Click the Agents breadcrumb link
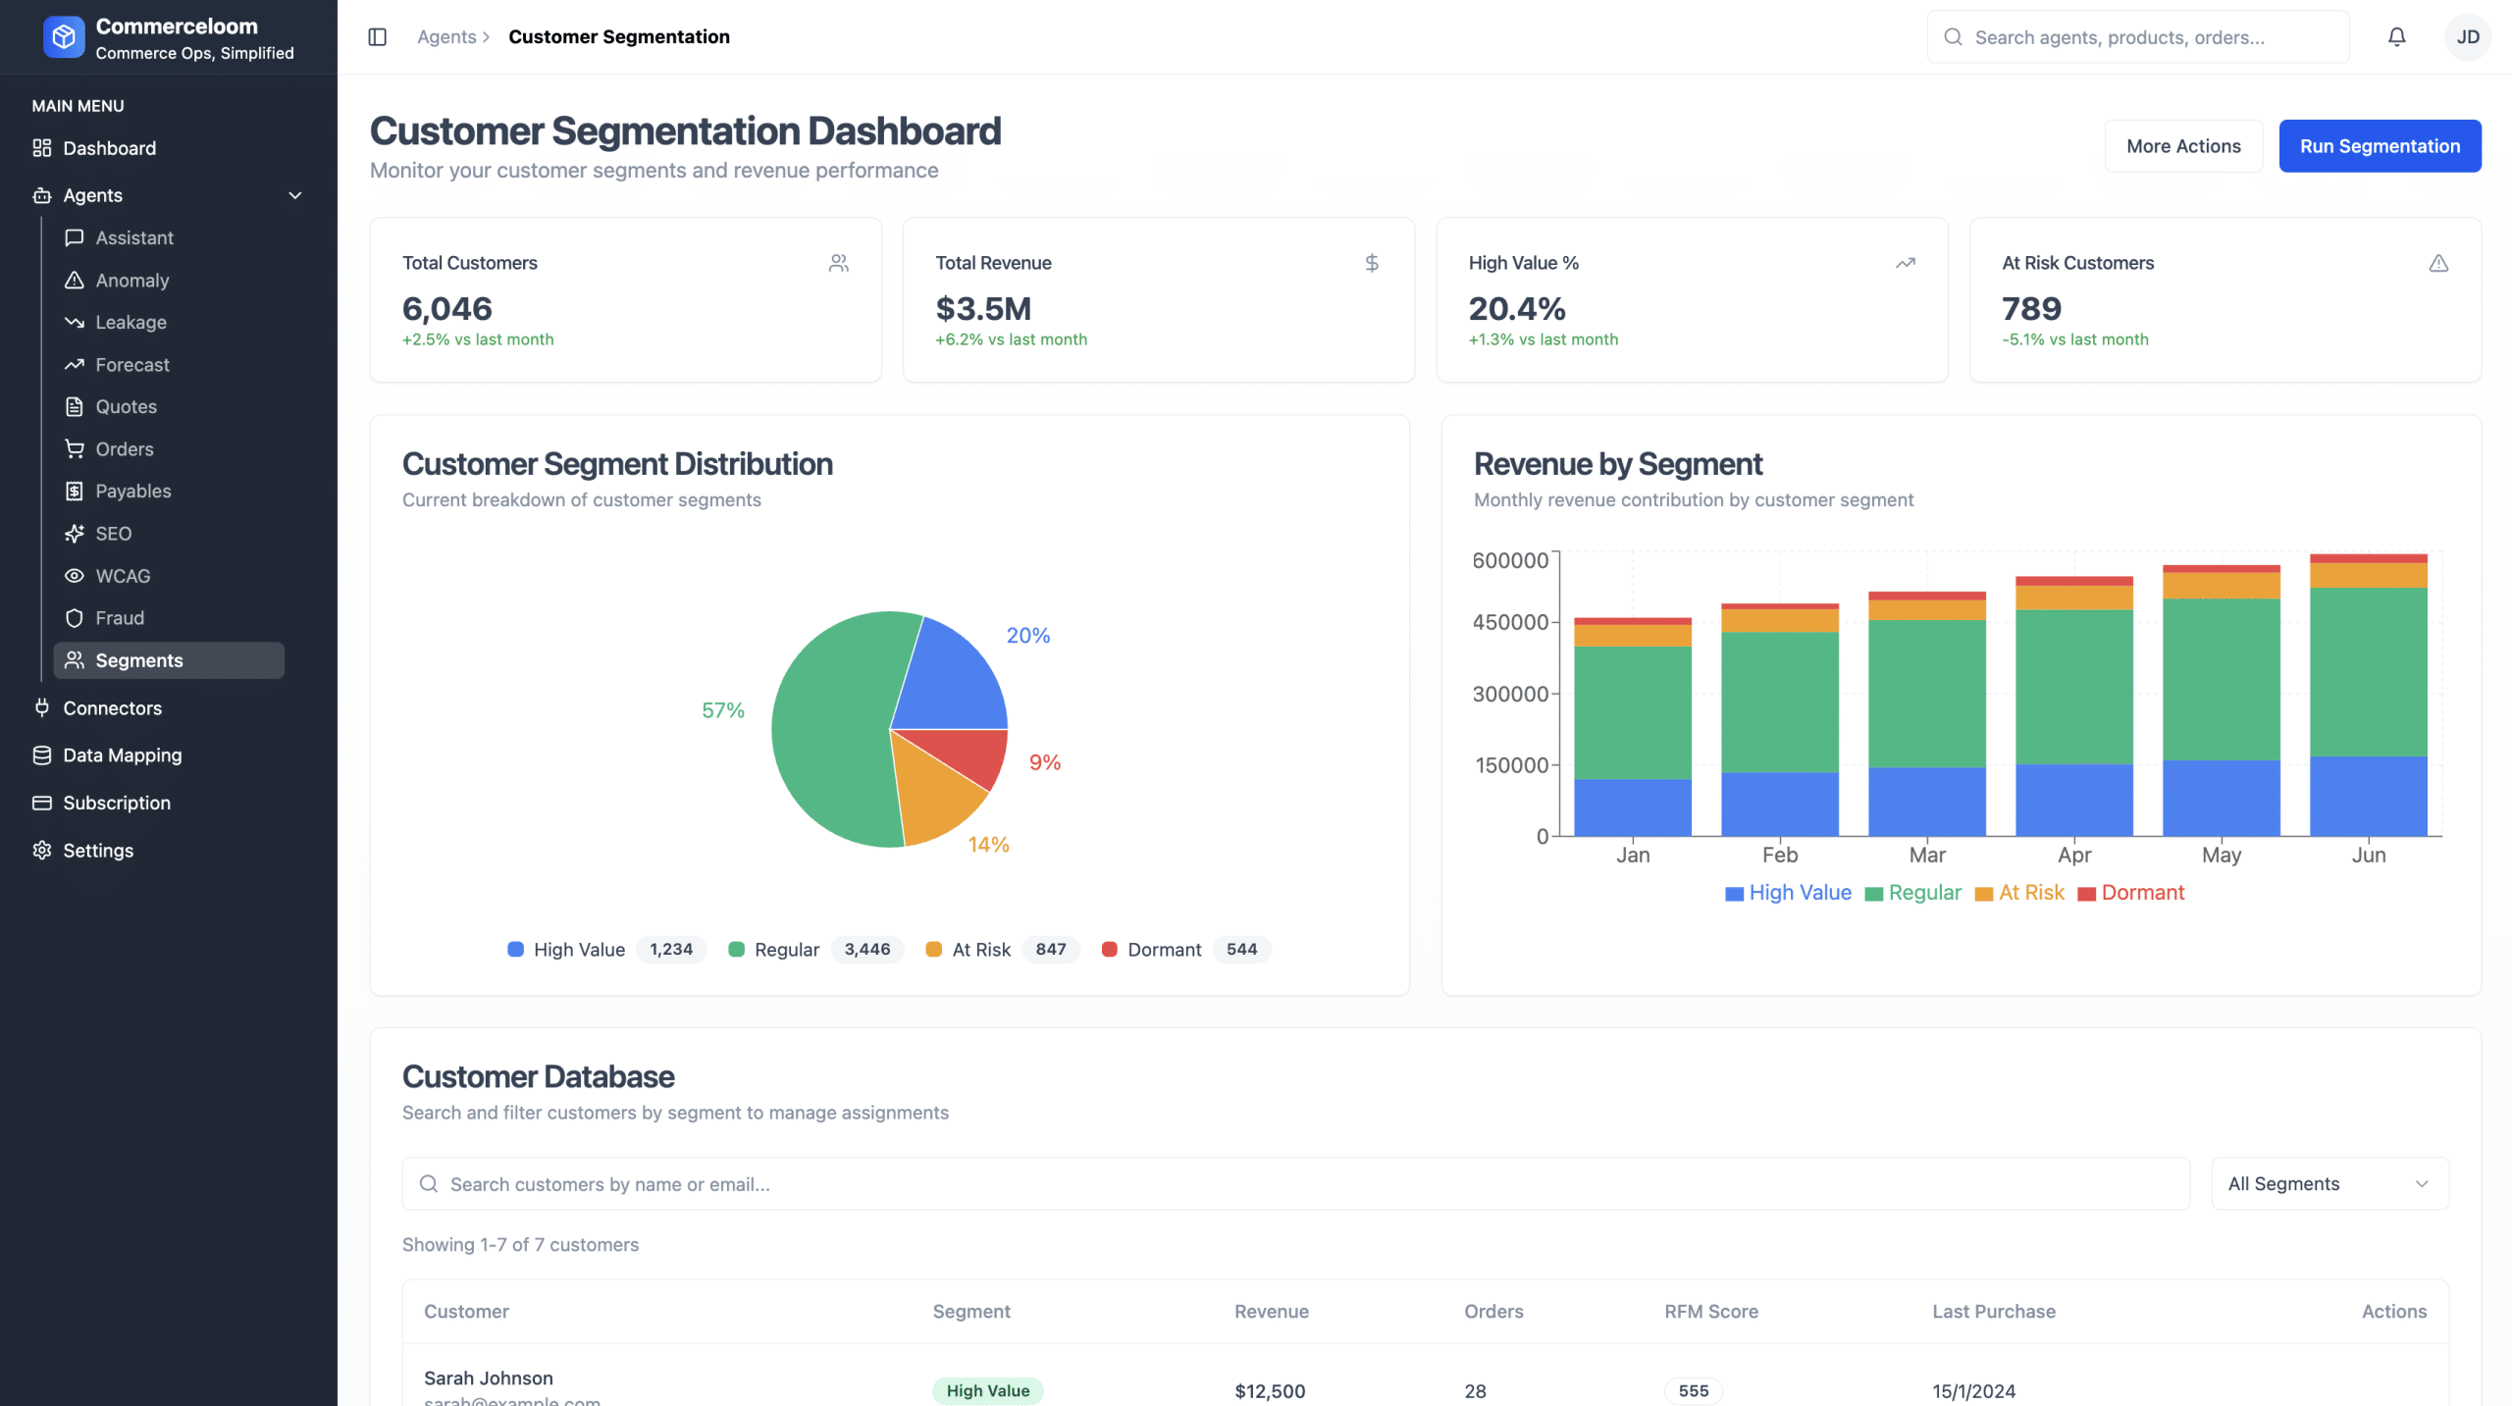 coord(446,37)
